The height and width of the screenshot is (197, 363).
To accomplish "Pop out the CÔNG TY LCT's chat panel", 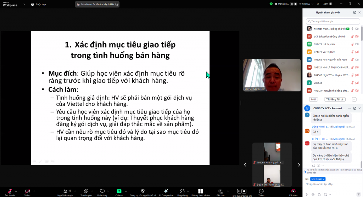I will click(354, 108).
